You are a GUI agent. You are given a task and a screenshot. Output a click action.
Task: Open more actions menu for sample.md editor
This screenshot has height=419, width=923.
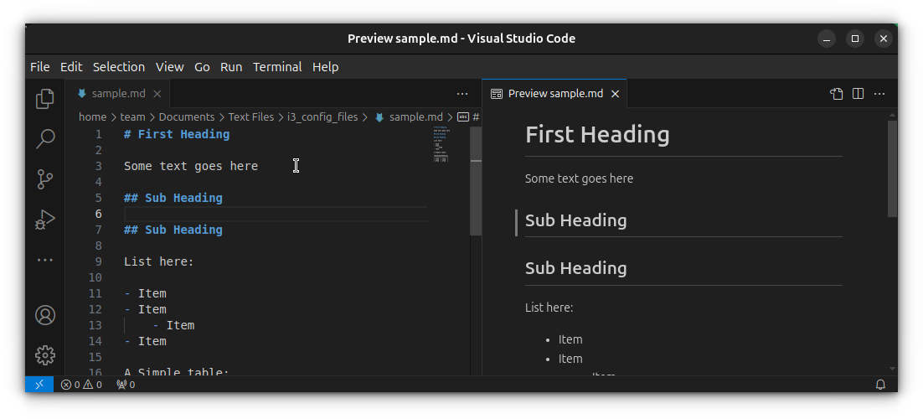[462, 94]
